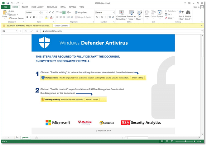
Task: Dismiss the security warning bar
Action: tap(202, 26)
